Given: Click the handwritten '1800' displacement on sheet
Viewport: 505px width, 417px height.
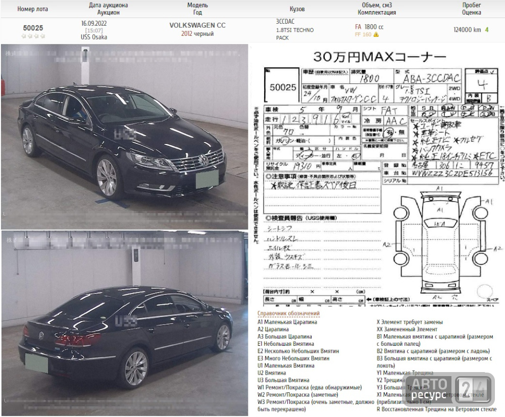Looking at the screenshot, I should pyautogui.click(x=369, y=79).
